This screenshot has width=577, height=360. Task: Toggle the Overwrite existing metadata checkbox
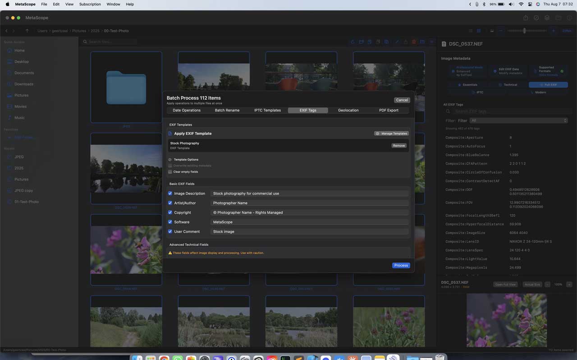[x=170, y=166]
